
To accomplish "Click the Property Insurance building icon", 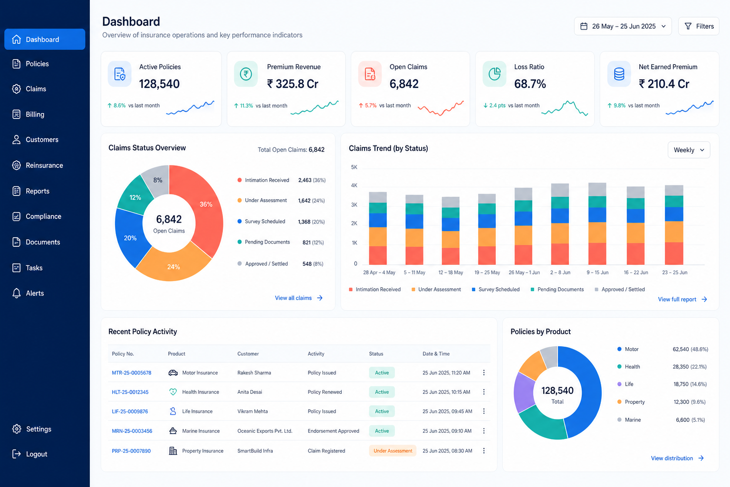I will 173,451.
